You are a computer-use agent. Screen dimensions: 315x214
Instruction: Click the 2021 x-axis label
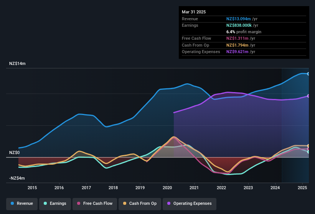tap(194, 188)
